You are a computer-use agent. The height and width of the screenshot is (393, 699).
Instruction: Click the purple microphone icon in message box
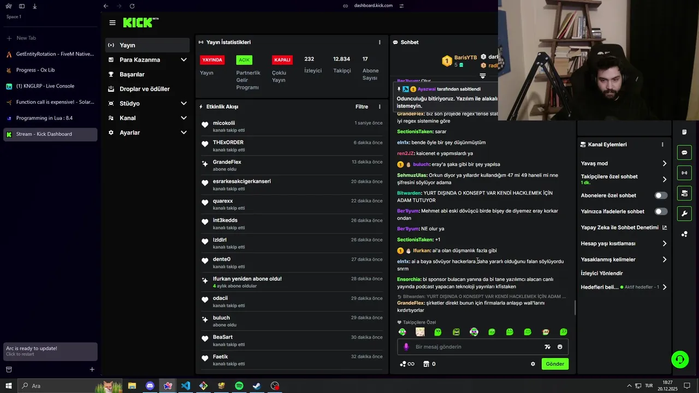point(406,347)
